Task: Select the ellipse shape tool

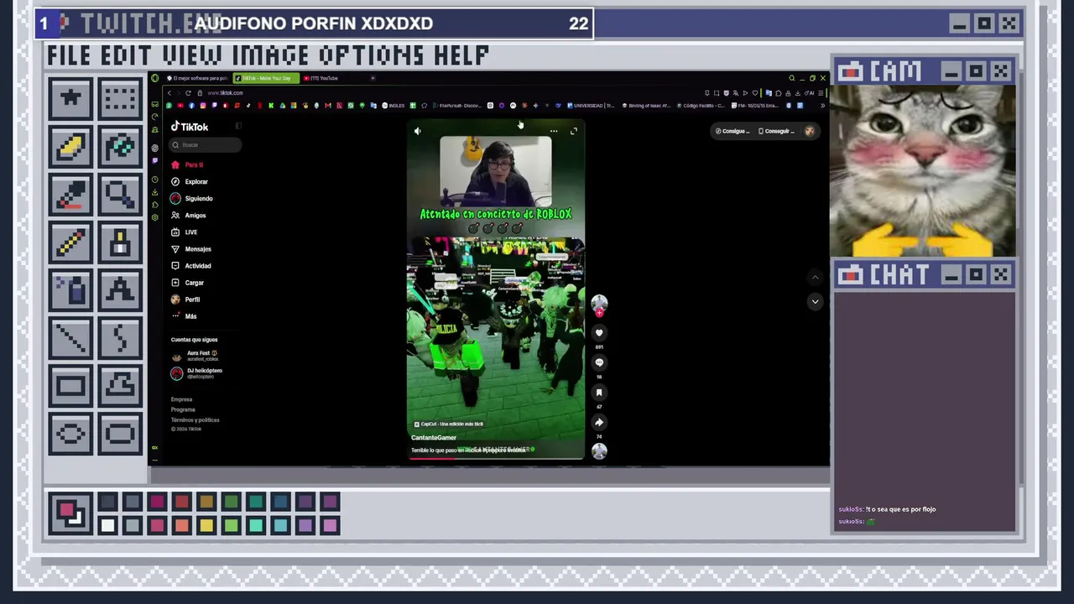Action: [x=70, y=435]
